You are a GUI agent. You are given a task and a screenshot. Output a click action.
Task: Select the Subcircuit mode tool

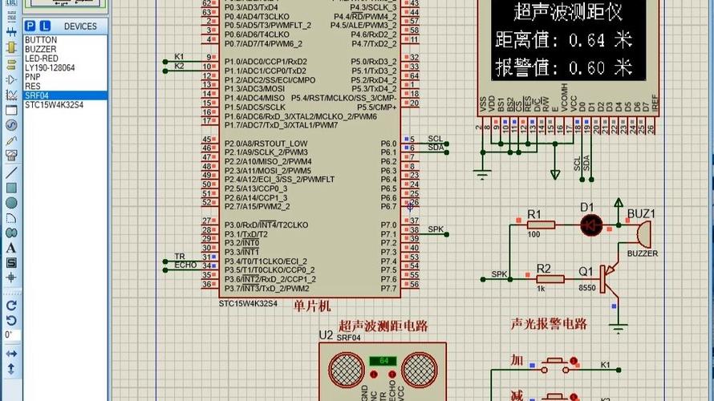11,48
